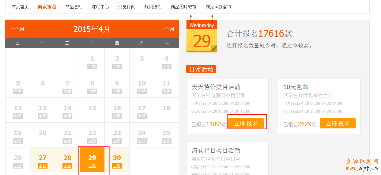Click calendar date 1
The height and width of the screenshot is (175, 381).
click(92, 60)
